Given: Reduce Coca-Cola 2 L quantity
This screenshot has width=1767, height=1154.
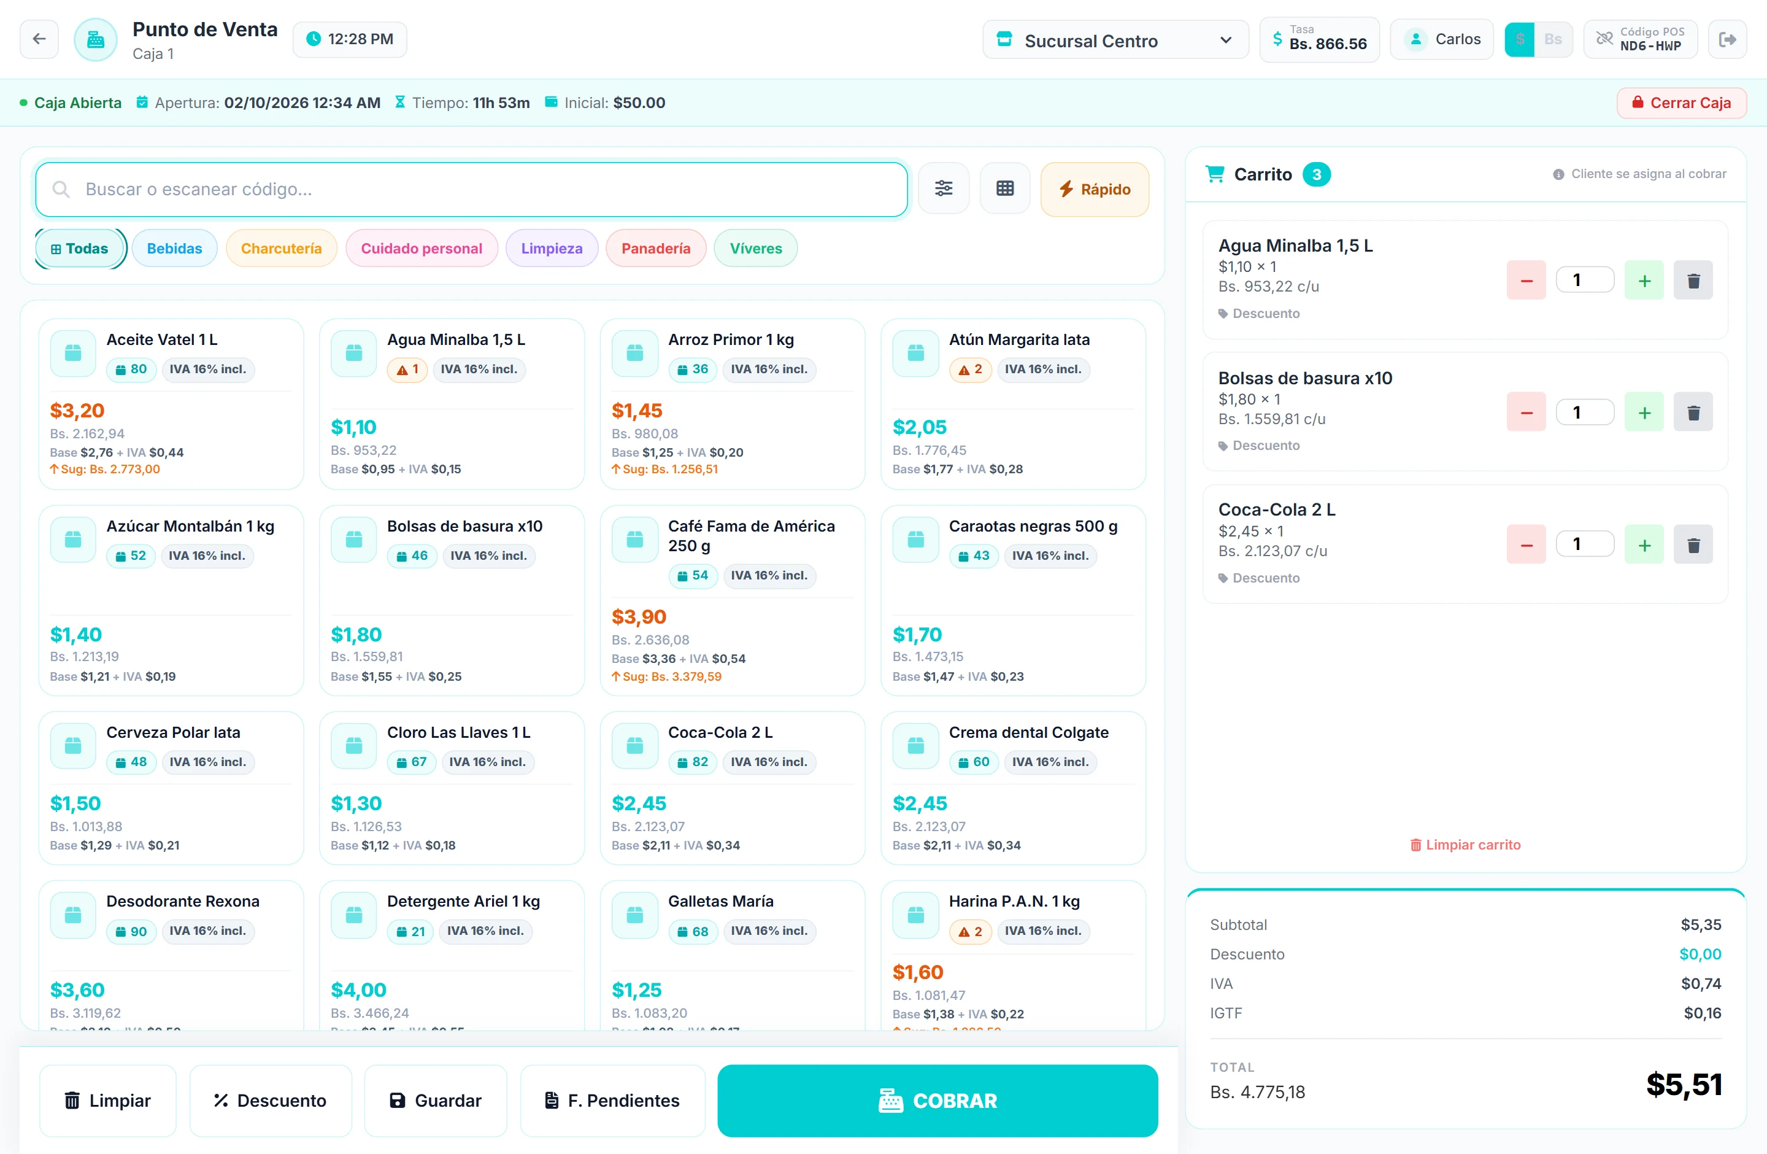Looking at the screenshot, I should [1526, 544].
